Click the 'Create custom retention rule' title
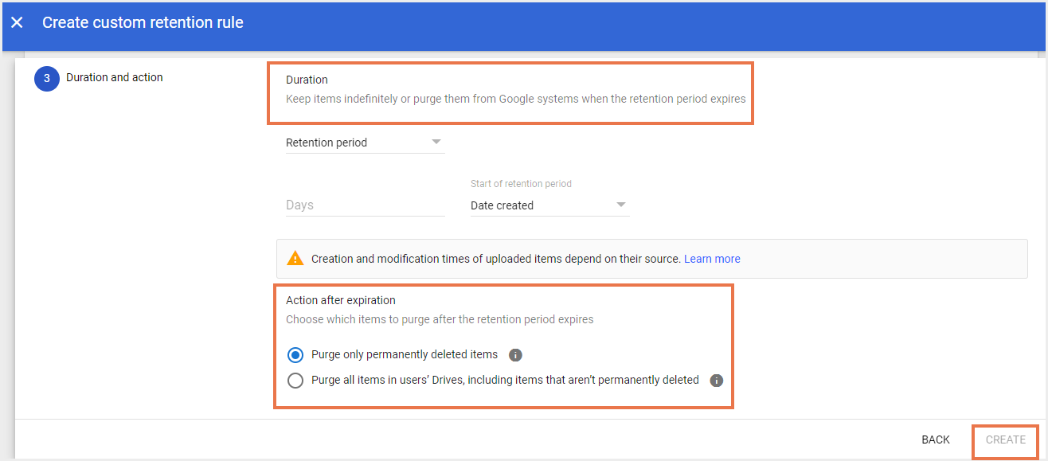The image size is (1048, 461). [143, 23]
